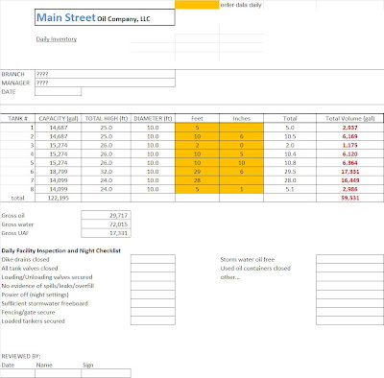Screen dimensions: 384x378
Task: Select the MANAGER input field
Action: [x=105, y=83]
